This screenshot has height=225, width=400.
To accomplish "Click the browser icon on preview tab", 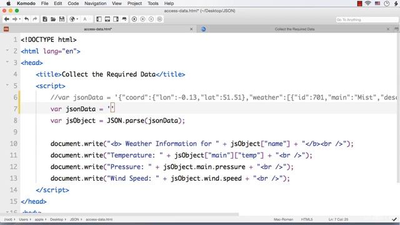I will coord(203,29).
